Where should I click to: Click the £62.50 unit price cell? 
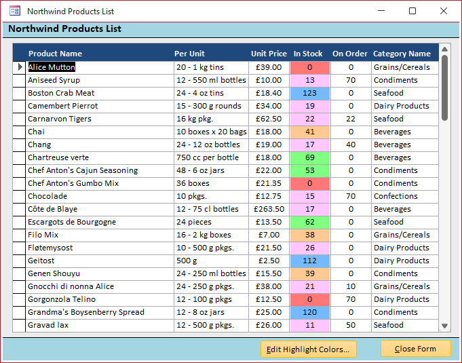[269, 119]
